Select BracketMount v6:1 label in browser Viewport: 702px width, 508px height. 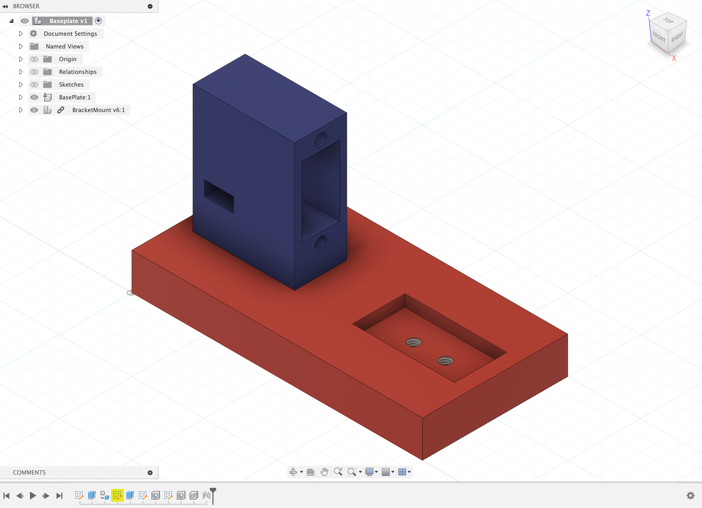(x=98, y=110)
